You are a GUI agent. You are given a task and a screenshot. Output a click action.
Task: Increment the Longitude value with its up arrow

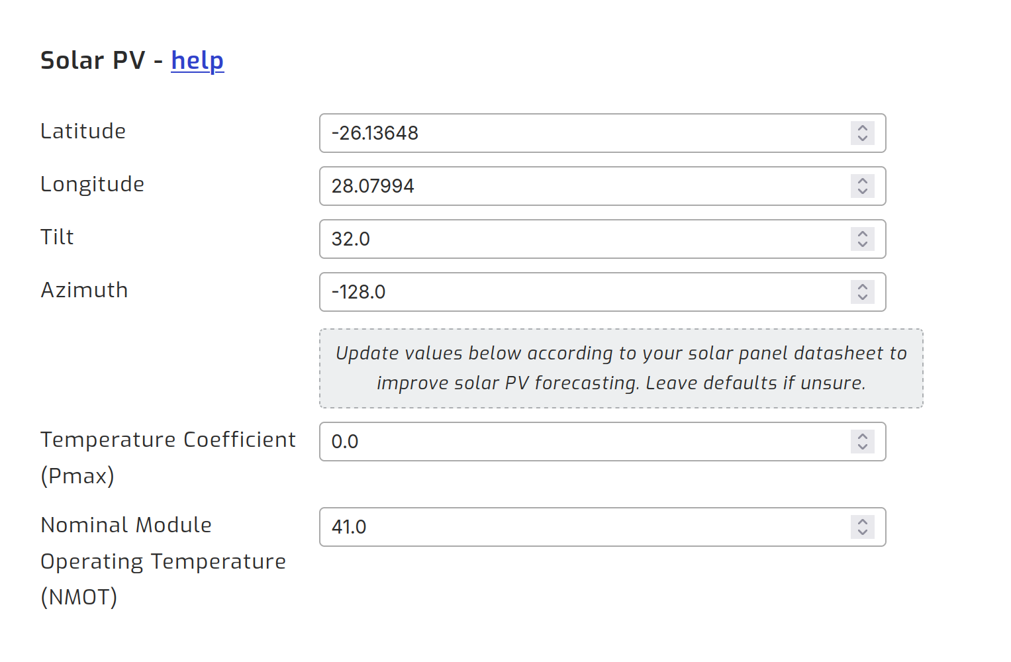pyautogui.click(x=863, y=181)
